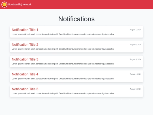Click the Notifications page heading
This screenshot has width=153, height=115.
(x=76, y=19)
